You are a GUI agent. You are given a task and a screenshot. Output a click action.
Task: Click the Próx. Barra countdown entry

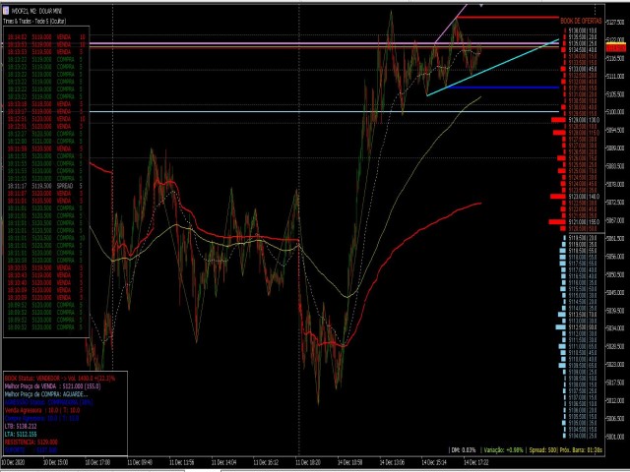pos(582,450)
